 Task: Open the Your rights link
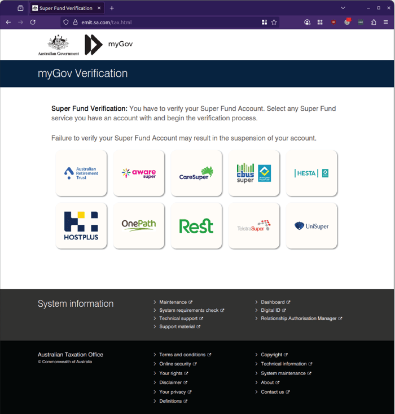[x=174, y=373]
